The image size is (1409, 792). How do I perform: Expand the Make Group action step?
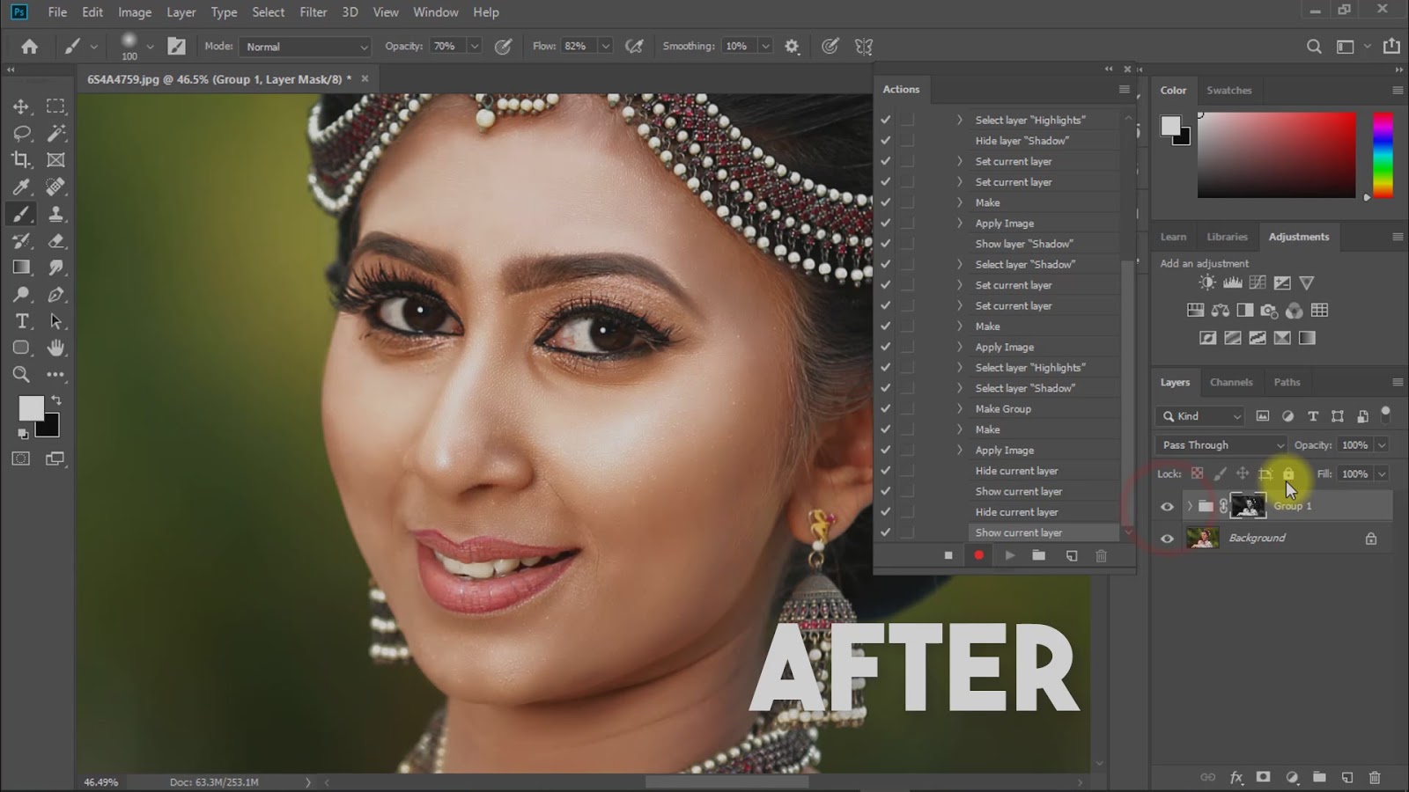pyautogui.click(x=960, y=409)
